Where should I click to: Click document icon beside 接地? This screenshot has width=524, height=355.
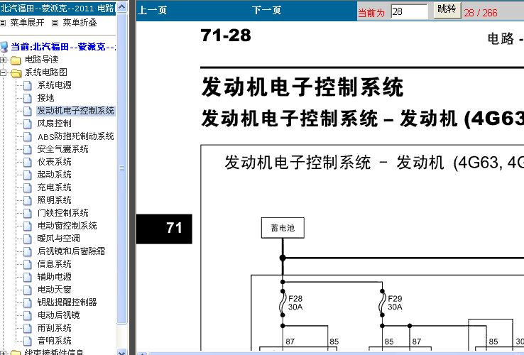click(28, 98)
